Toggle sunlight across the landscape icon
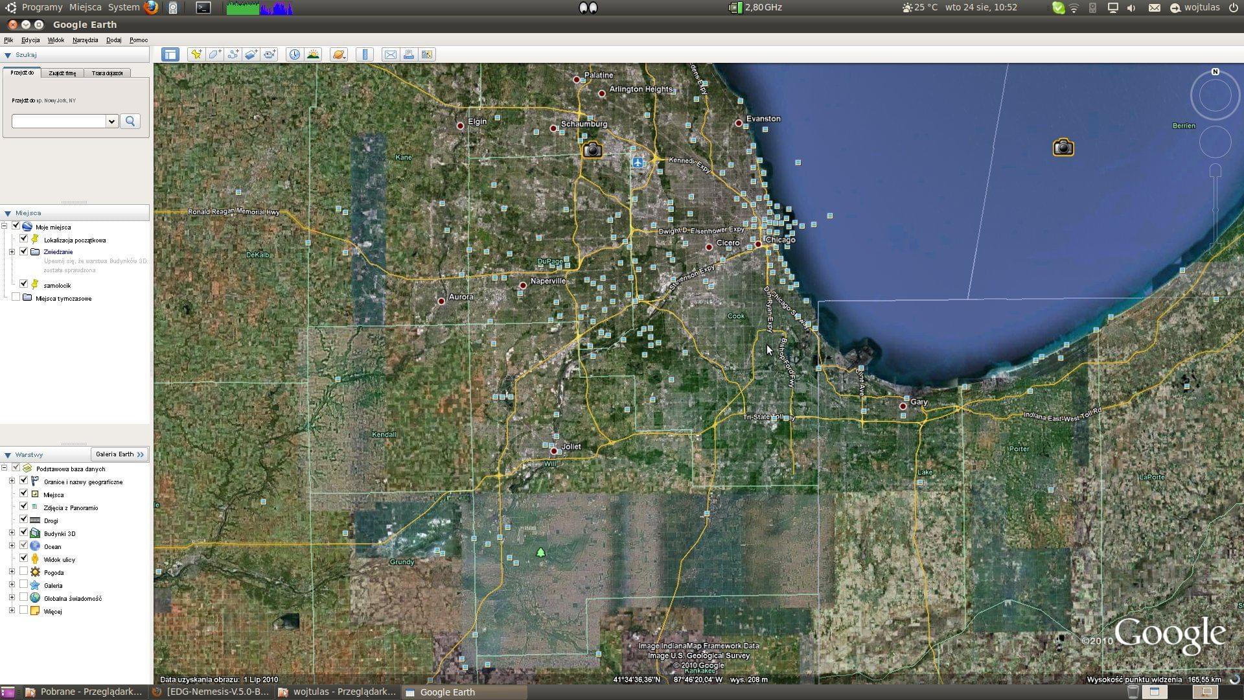This screenshot has width=1244, height=700. tap(313, 54)
